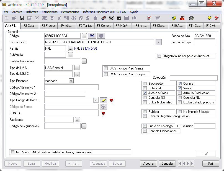Enable the Fuera de Catálogo checkbox

tap(145, 126)
